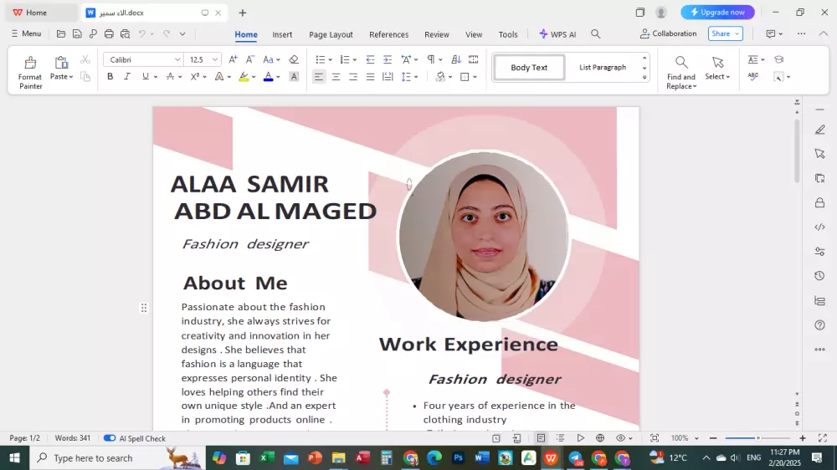Decrease paragraph indent
Image resolution: width=837 pixels, height=470 pixels.
coord(370,59)
